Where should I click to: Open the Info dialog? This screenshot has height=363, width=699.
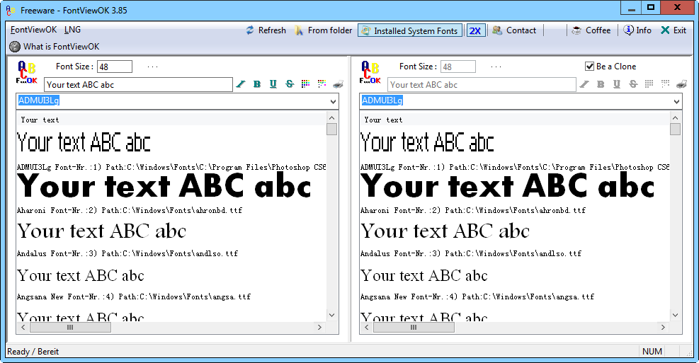637,30
